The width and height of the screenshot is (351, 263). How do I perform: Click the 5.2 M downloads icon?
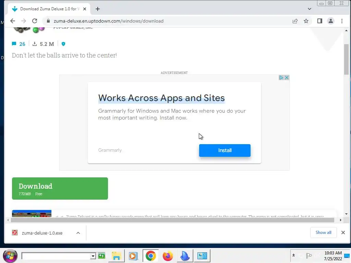tap(35, 43)
